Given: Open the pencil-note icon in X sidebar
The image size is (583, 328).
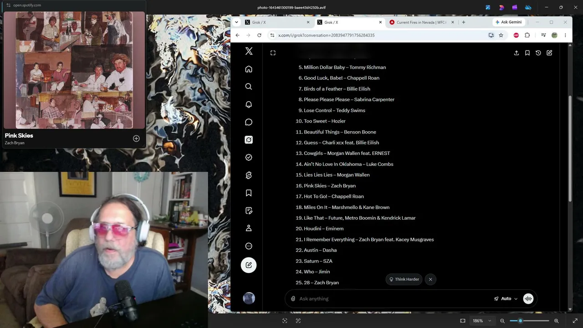Looking at the screenshot, I should pyautogui.click(x=249, y=210).
